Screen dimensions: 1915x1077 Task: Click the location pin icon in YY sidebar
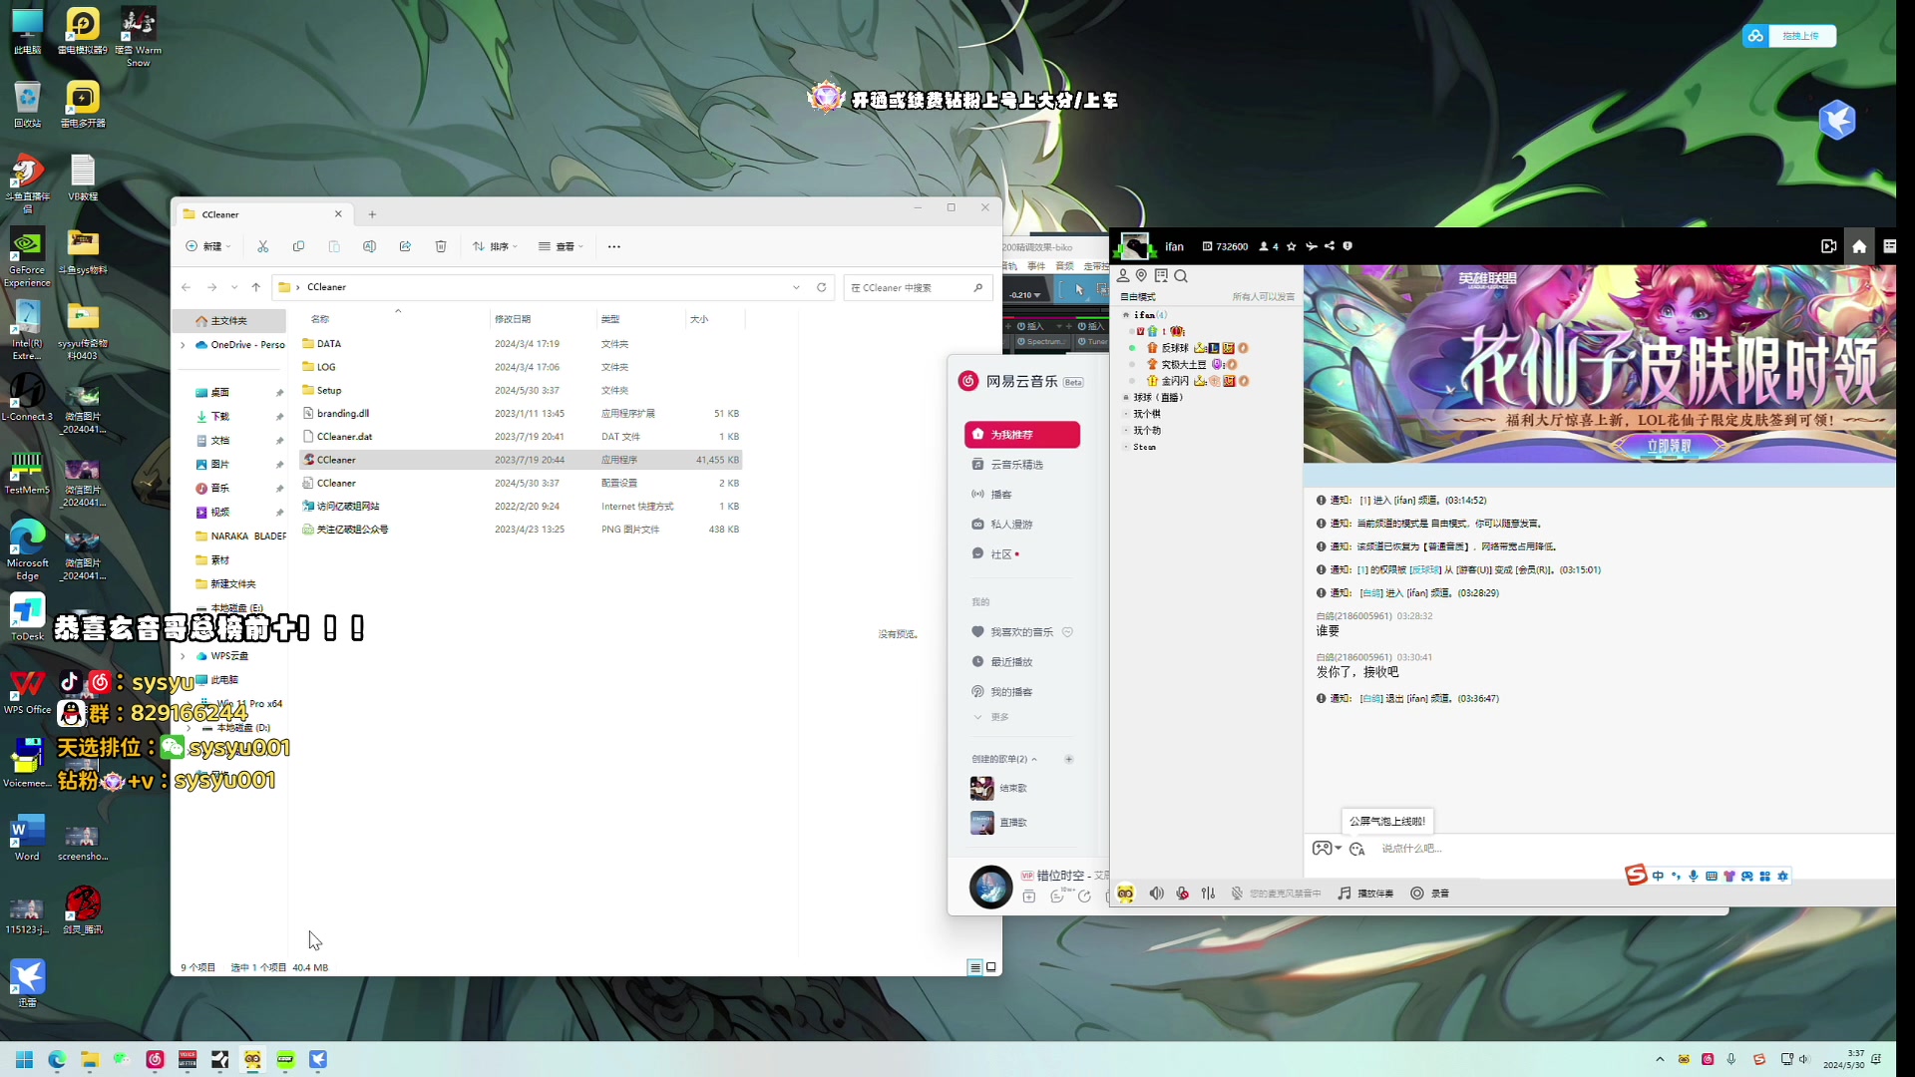tap(1141, 276)
